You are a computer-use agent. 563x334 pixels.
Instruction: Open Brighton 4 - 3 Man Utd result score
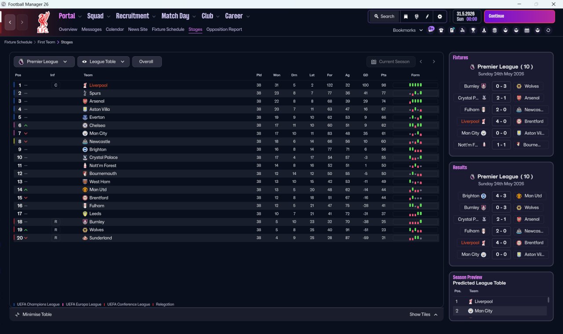tap(501, 196)
